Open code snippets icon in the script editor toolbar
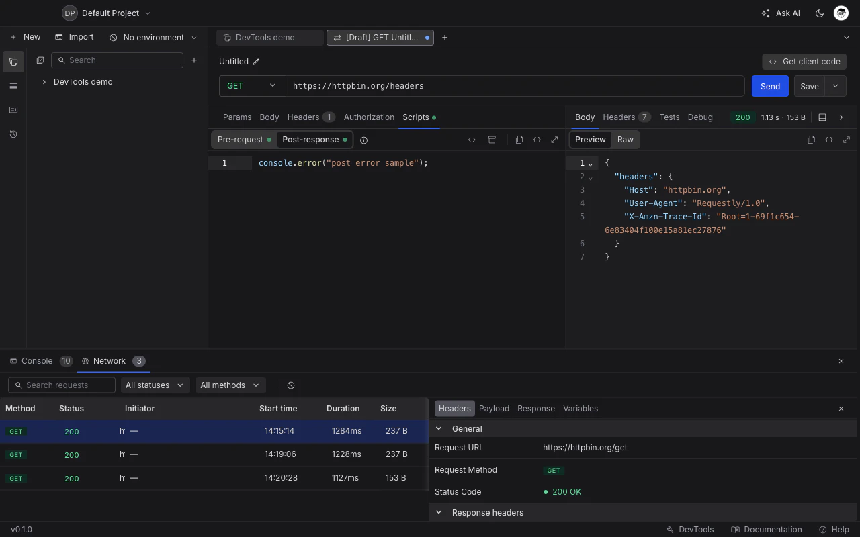 tap(472, 140)
